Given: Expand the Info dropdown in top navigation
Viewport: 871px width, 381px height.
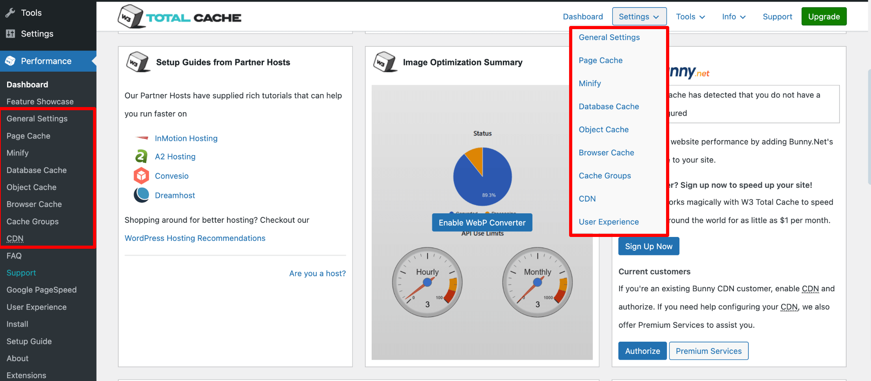Looking at the screenshot, I should pyautogui.click(x=734, y=17).
